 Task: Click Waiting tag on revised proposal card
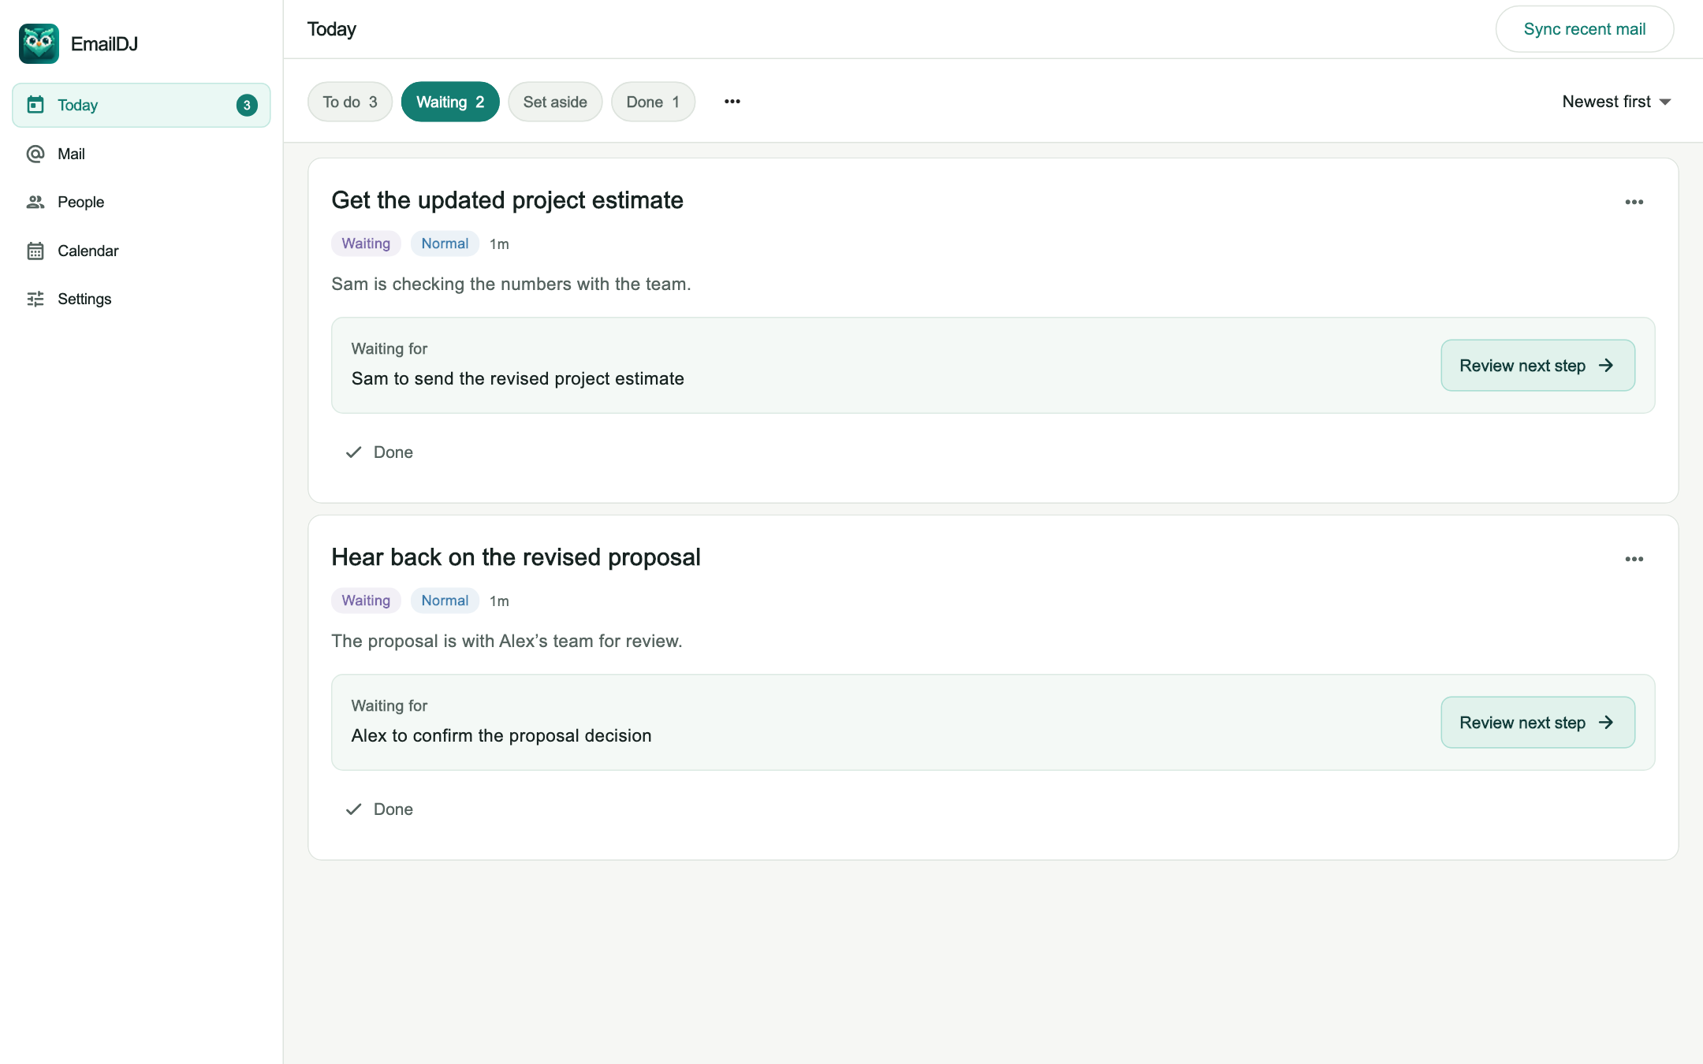coord(366,601)
